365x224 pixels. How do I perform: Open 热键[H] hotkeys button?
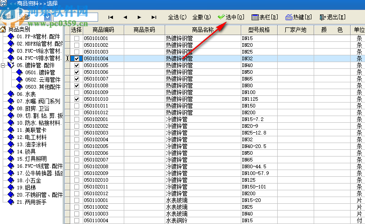tap(298, 17)
